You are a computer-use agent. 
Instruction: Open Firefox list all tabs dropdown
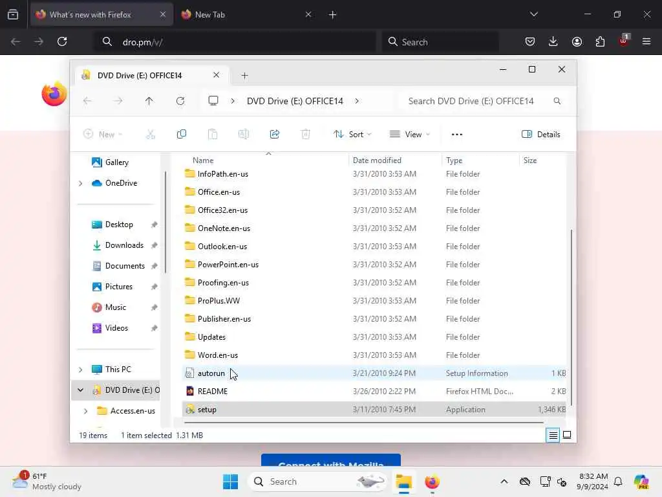click(533, 14)
